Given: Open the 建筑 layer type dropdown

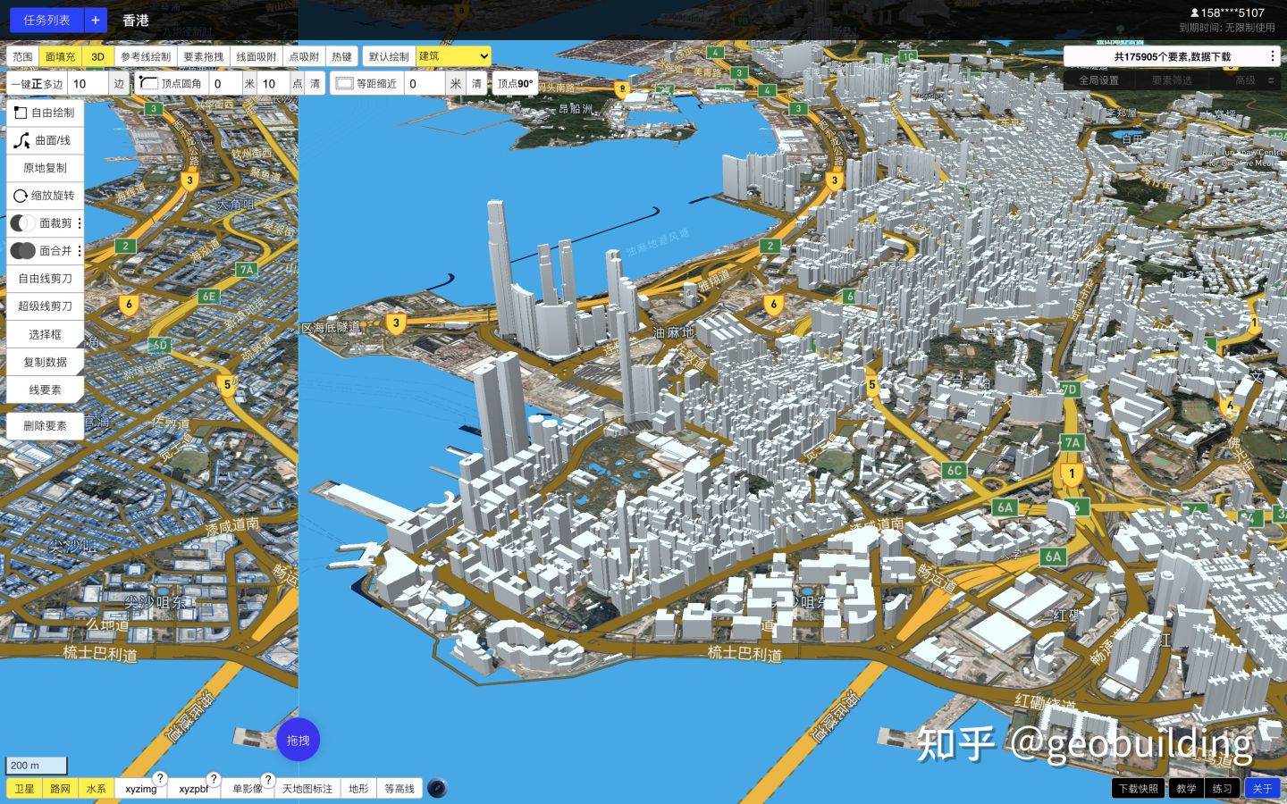Looking at the screenshot, I should pos(454,55).
